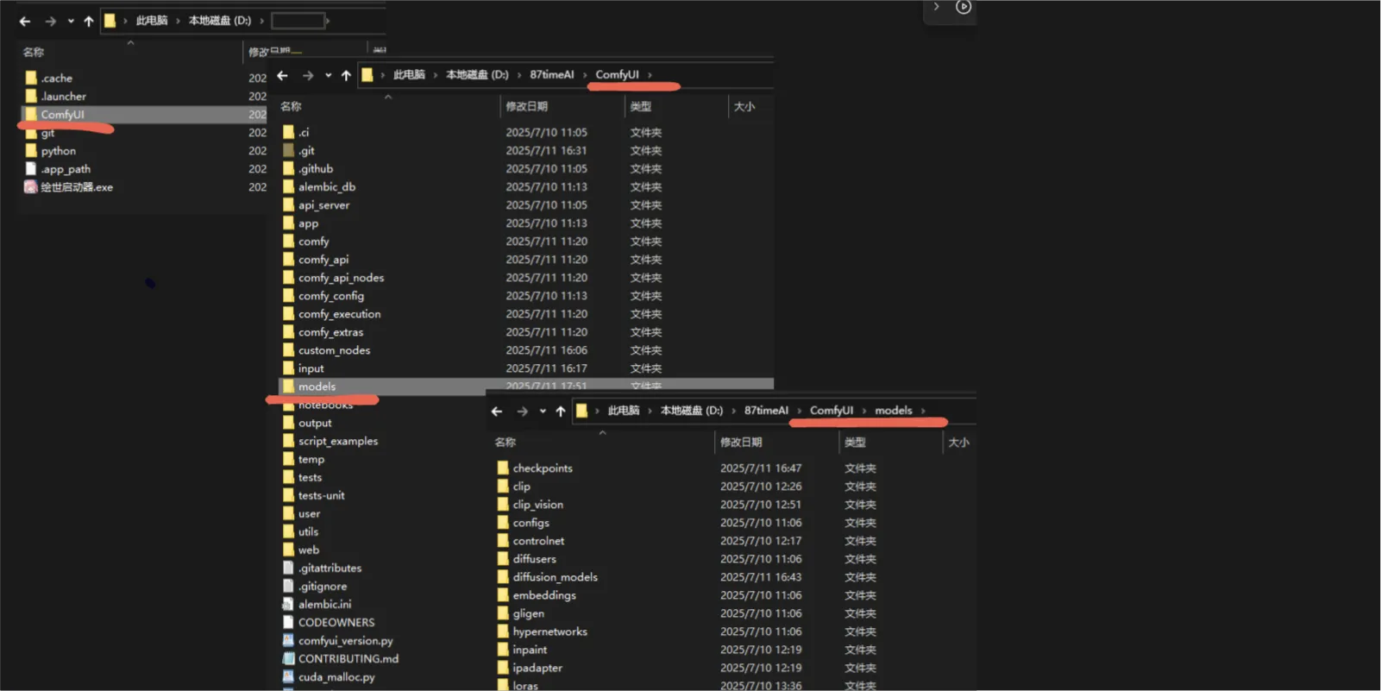Select the python folder in left window
Viewport: 1381px width, 691px height.
click(x=58, y=151)
